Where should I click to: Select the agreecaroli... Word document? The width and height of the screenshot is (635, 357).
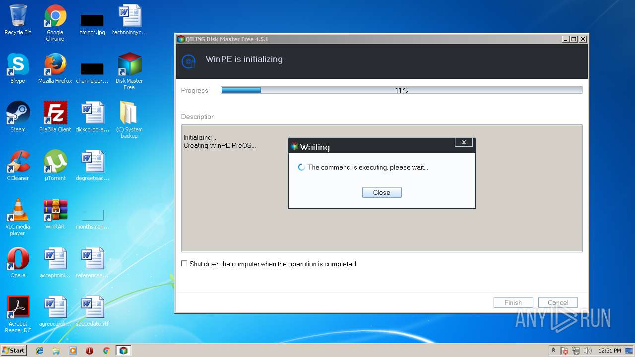click(55, 311)
